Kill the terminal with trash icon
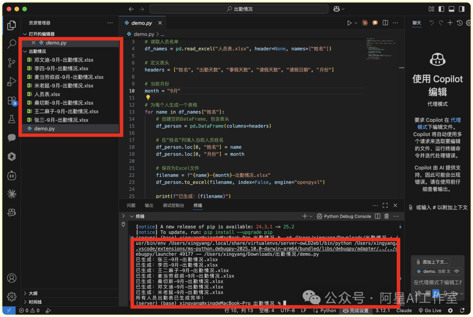 (386, 216)
